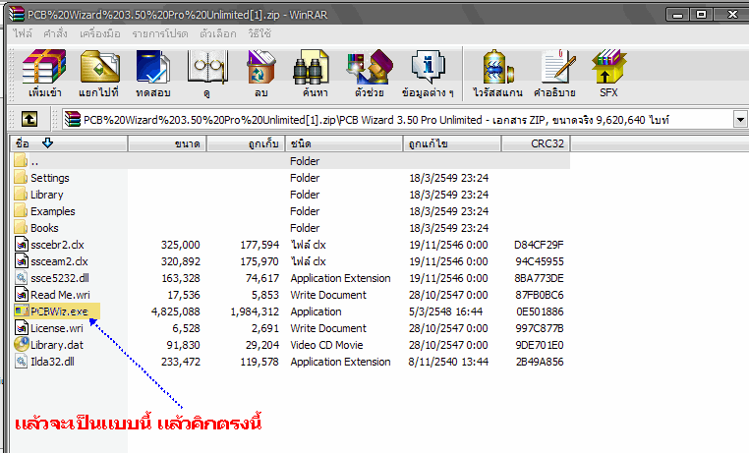Click the Video CD Movie type cell
Screen dimensions: 749x453
tap(326, 345)
